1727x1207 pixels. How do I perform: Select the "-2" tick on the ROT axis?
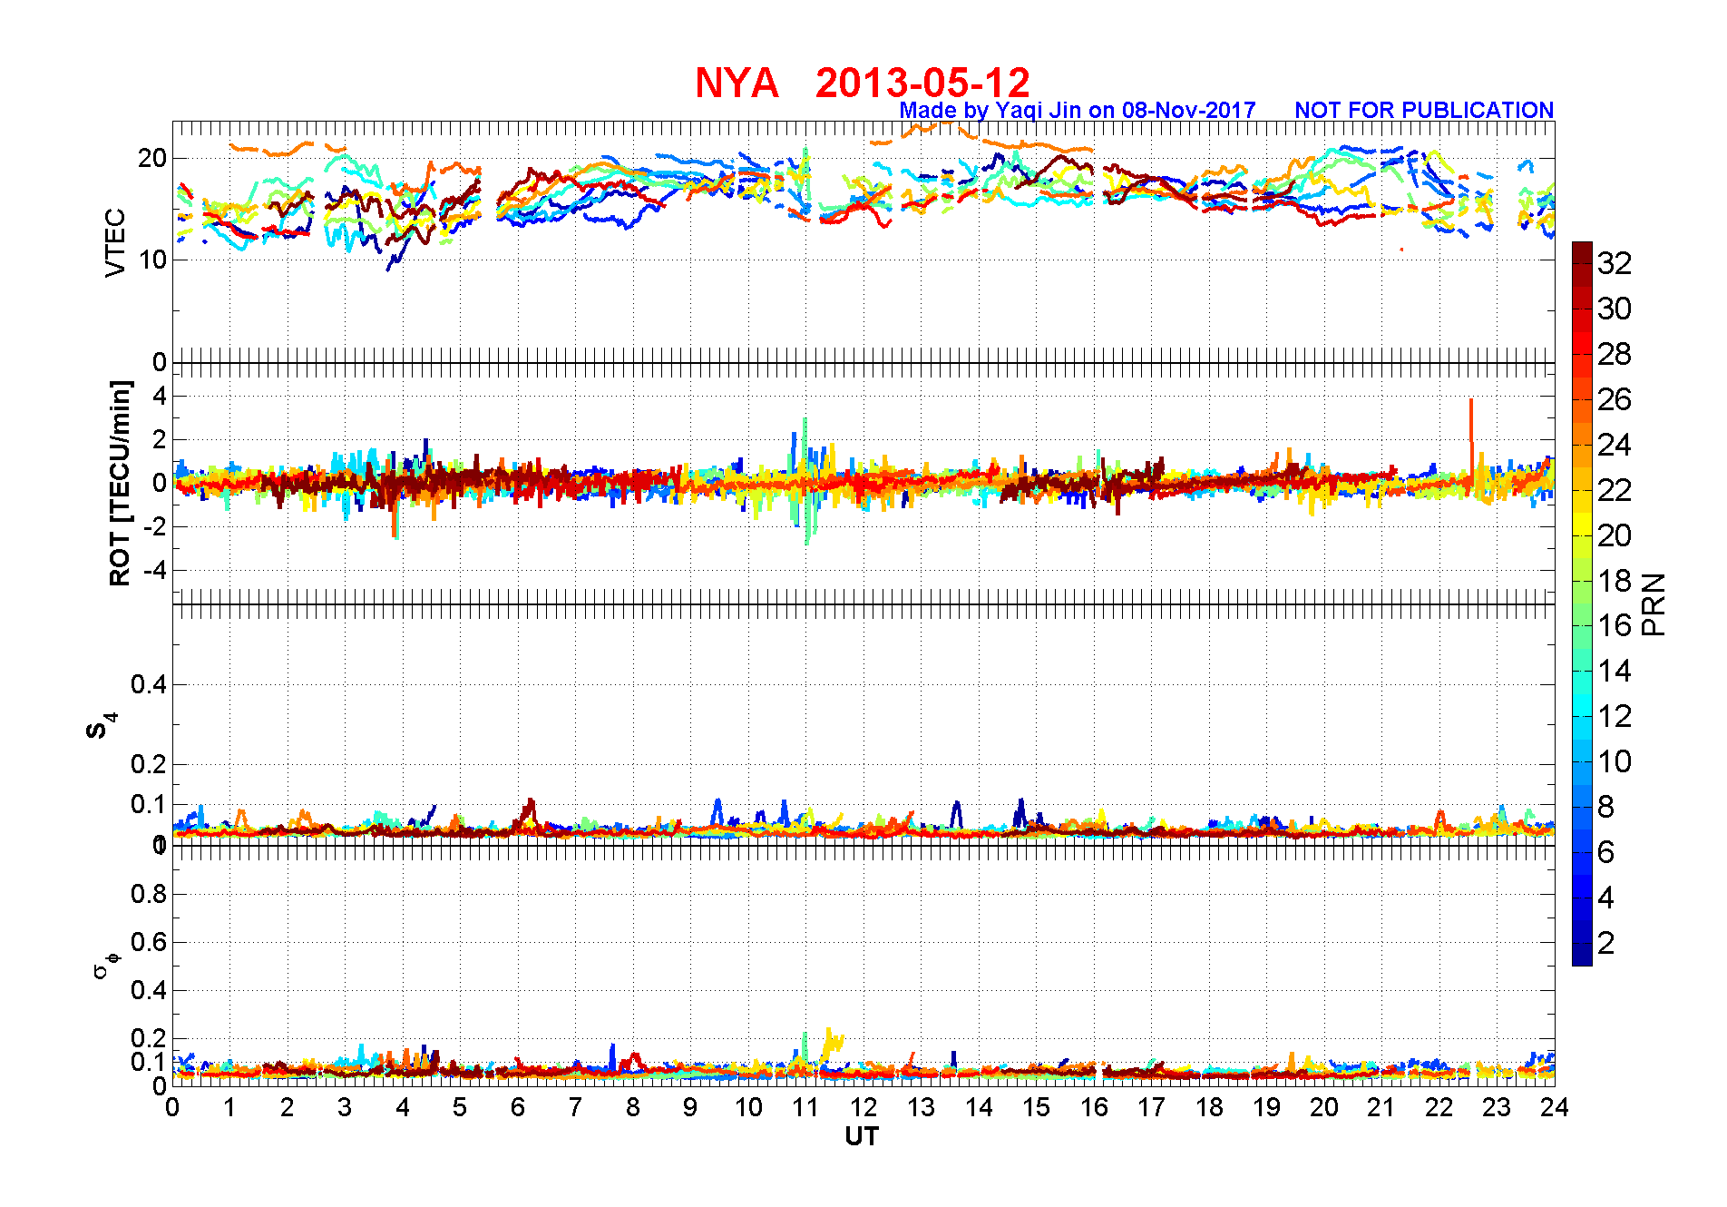pos(155,527)
